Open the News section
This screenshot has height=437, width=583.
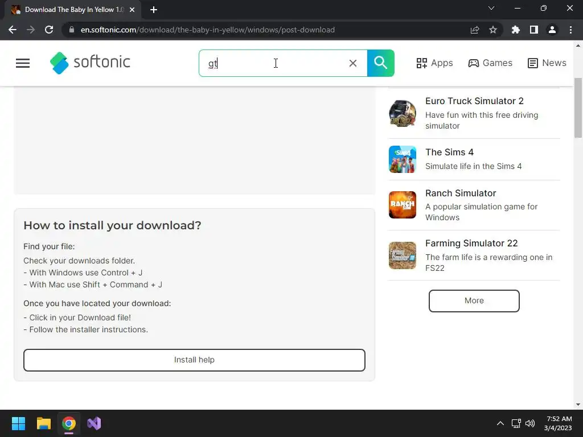pos(547,63)
